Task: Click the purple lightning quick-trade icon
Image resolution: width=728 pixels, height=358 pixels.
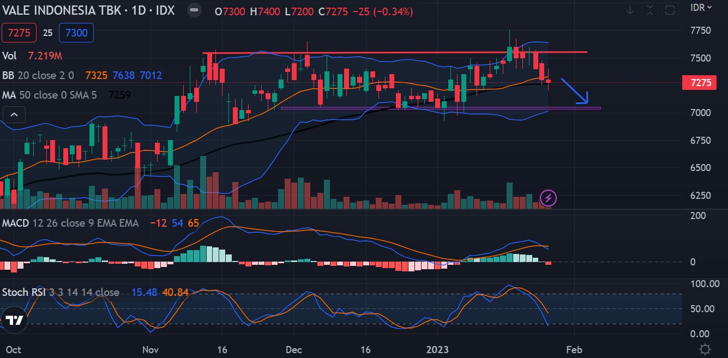Action: point(547,199)
